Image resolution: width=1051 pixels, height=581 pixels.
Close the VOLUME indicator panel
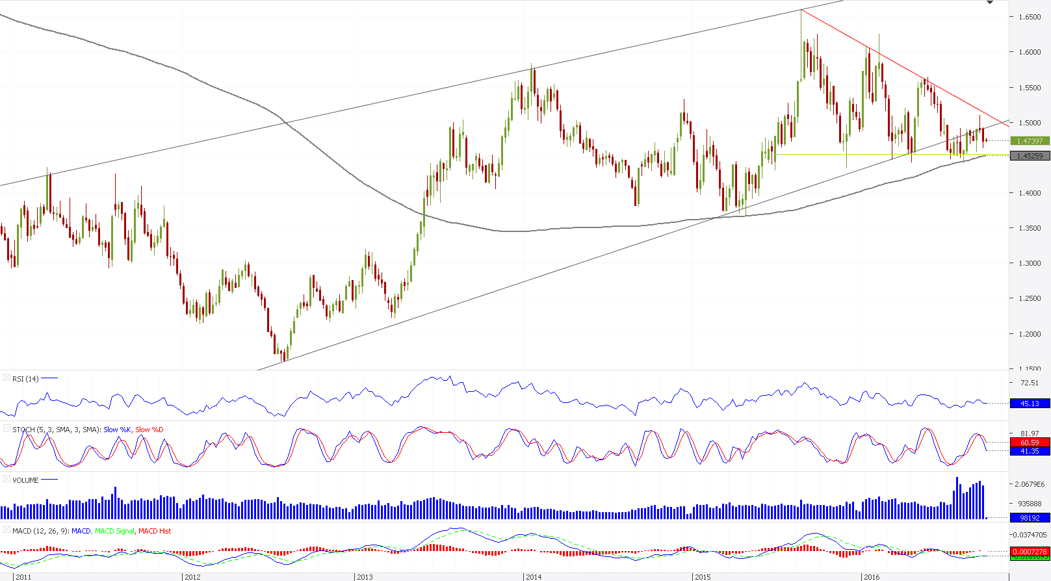click(6, 480)
